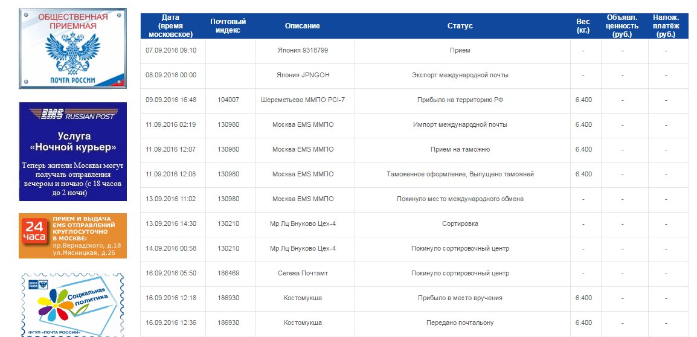Open the "Общественная приемная" banner title
Screen dimensions: 697x337
(x=72, y=21)
